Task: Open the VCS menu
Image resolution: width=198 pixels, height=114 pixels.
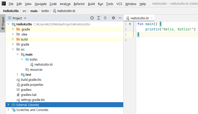Action: pyautogui.click(x=119, y=4)
